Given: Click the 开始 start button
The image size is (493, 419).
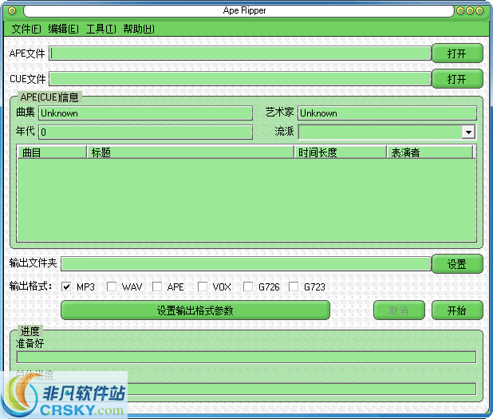Looking at the screenshot, I should (x=457, y=310).
